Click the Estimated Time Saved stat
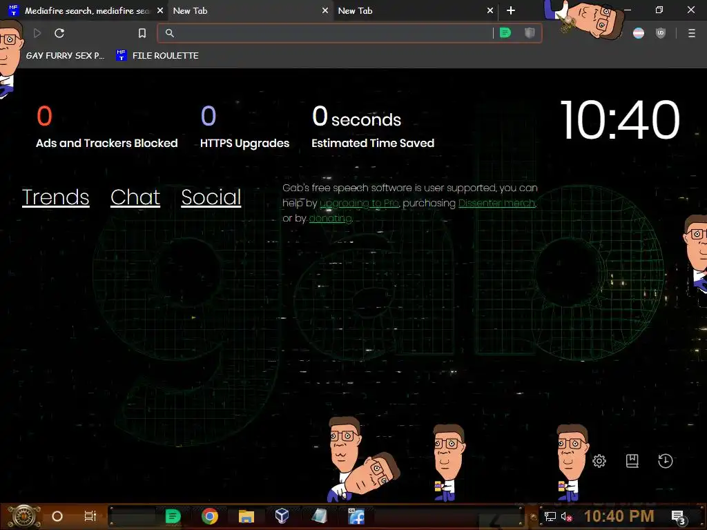Image resolution: width=707 pixels, height=530 pixels. 373,127
